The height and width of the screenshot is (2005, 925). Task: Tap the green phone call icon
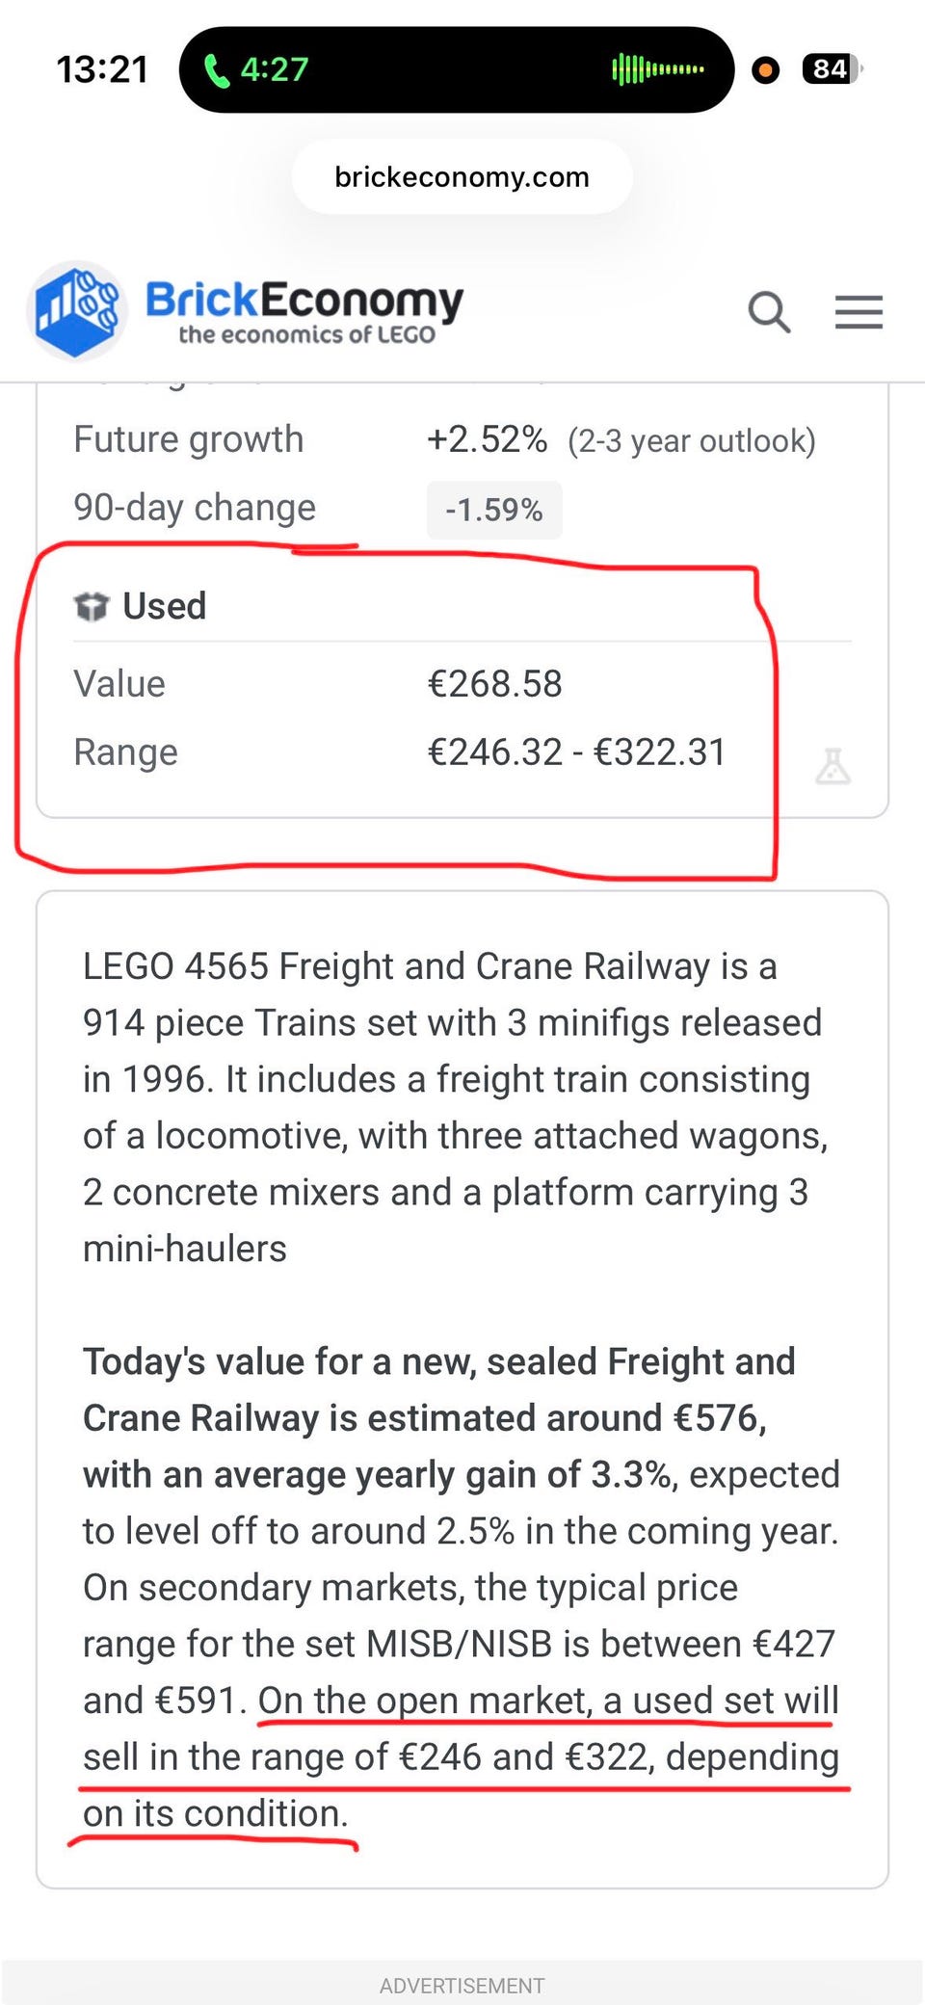pyautogui.click(x=217, y=69)
